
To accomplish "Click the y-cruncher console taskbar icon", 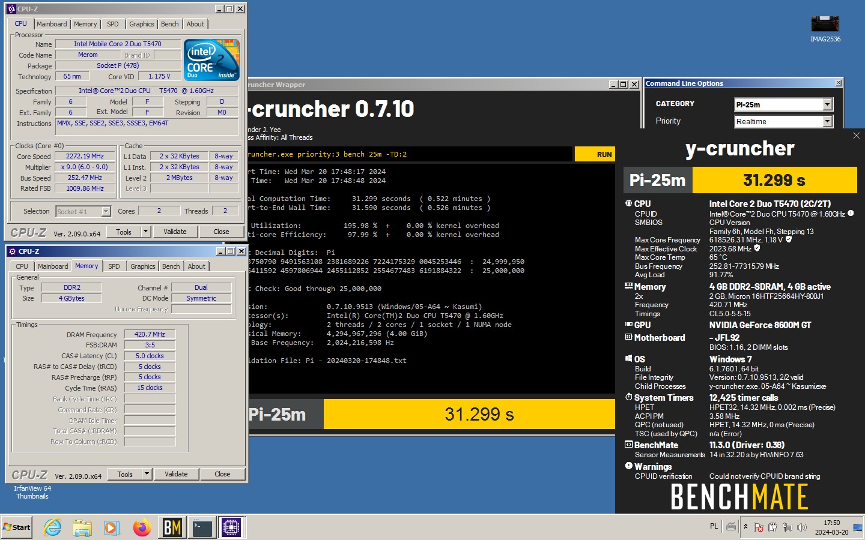I will [x=202, y=527].
